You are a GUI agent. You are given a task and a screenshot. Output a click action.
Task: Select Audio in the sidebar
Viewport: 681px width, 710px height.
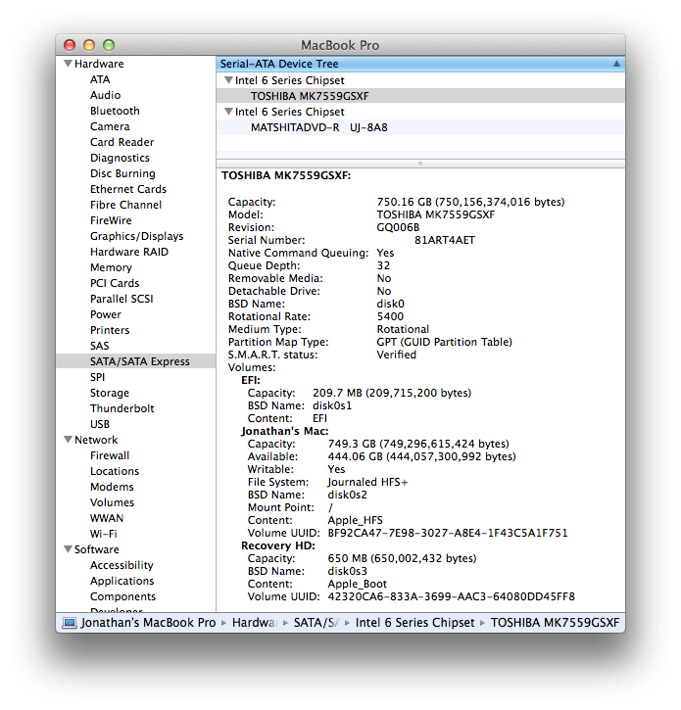(x=105, y=95)
